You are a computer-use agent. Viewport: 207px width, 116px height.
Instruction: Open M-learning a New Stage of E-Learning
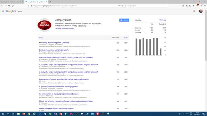pos(54,43)
